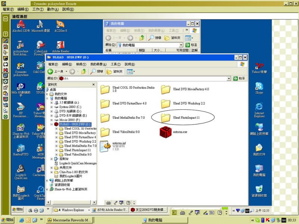Open the pcAnywhere 動作 menu
299x224 pixels.
pos(53,9)
